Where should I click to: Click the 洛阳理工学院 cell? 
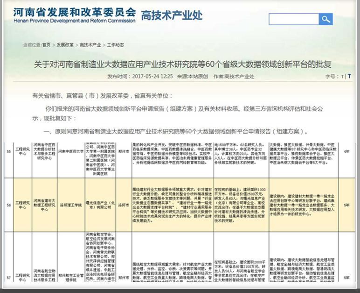(71, 205)
